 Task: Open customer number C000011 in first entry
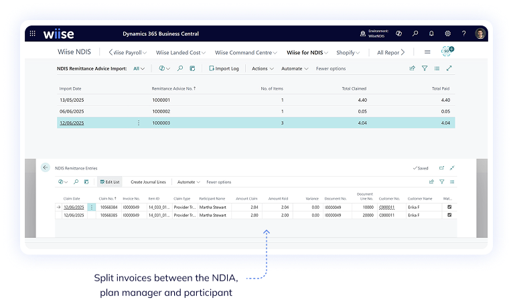coord(386,207)
